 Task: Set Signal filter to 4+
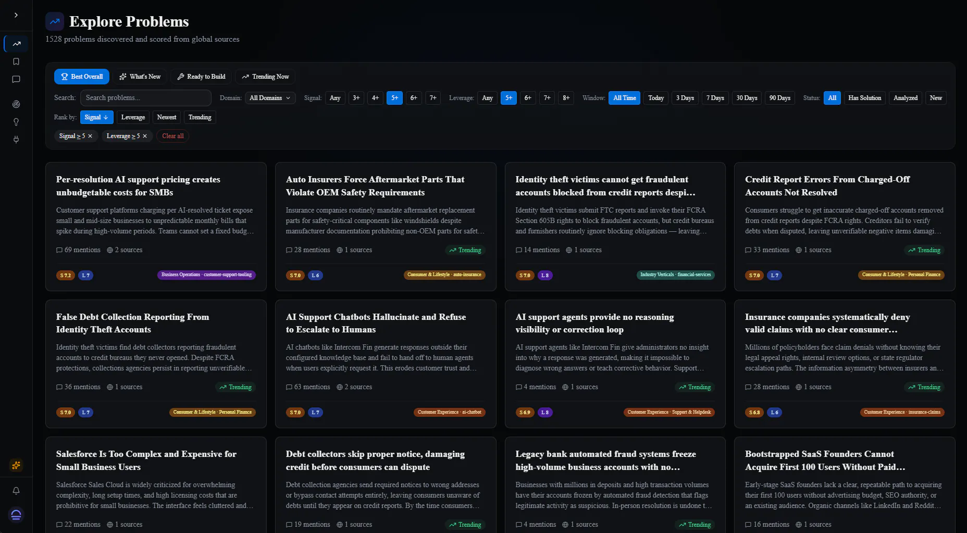376,98
